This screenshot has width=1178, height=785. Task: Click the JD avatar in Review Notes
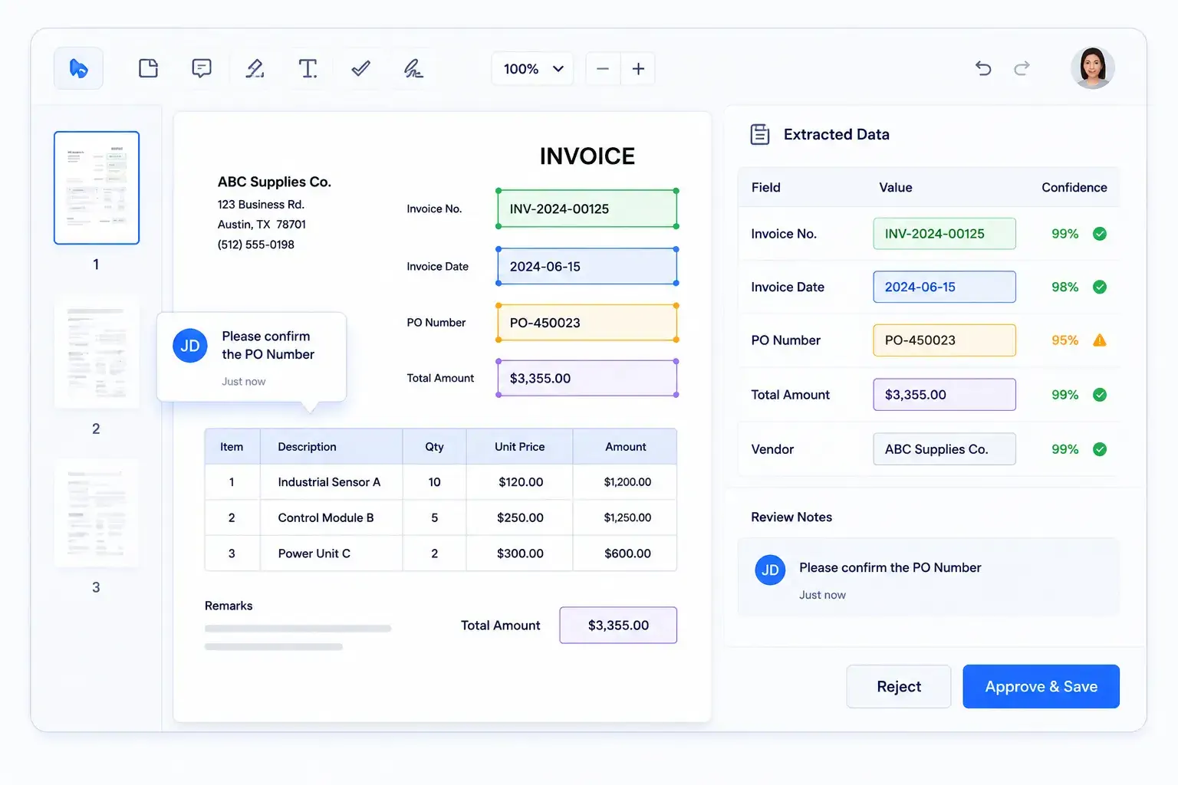click(770, 570)
